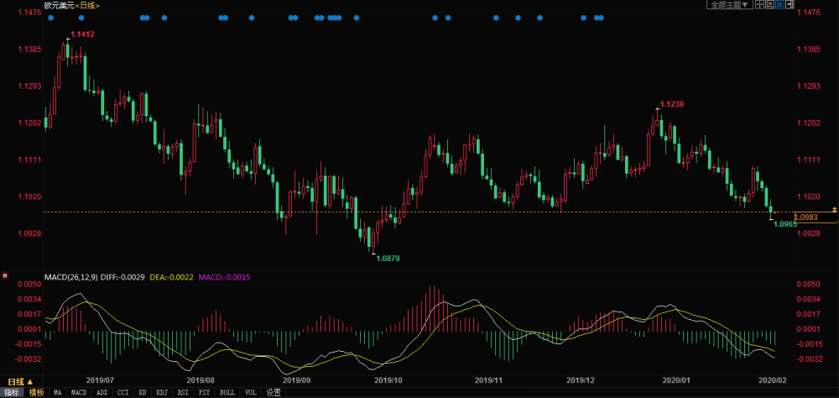Switch to the 指标 tab
Image resolution: width=839 pixels, height=398 pixels.
[x=11, y=392]
